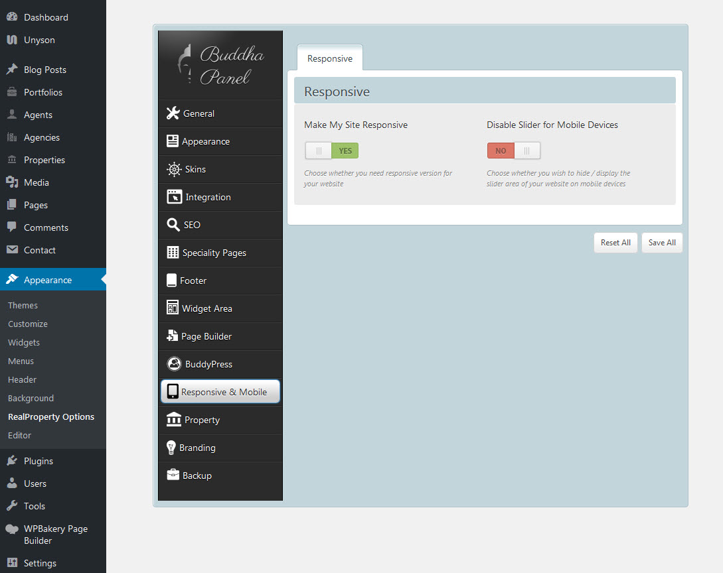
Task: Select the Responsive tab
Action: (329, 58)
